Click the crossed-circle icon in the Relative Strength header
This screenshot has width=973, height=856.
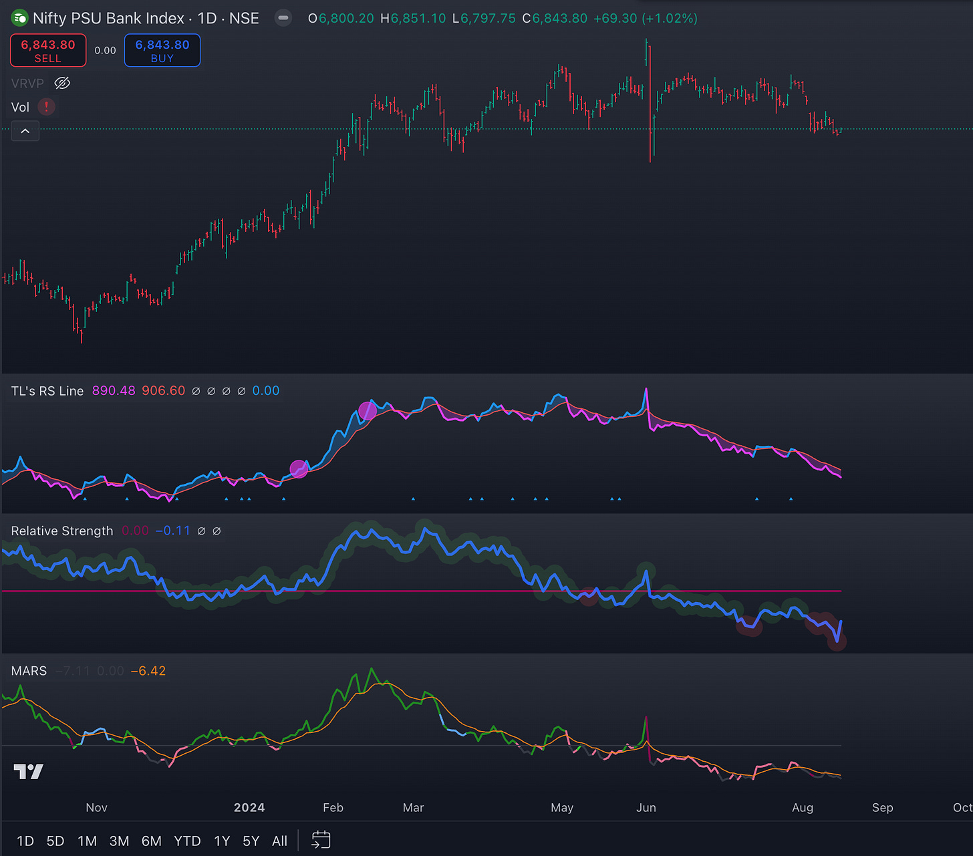pos(202,531)
